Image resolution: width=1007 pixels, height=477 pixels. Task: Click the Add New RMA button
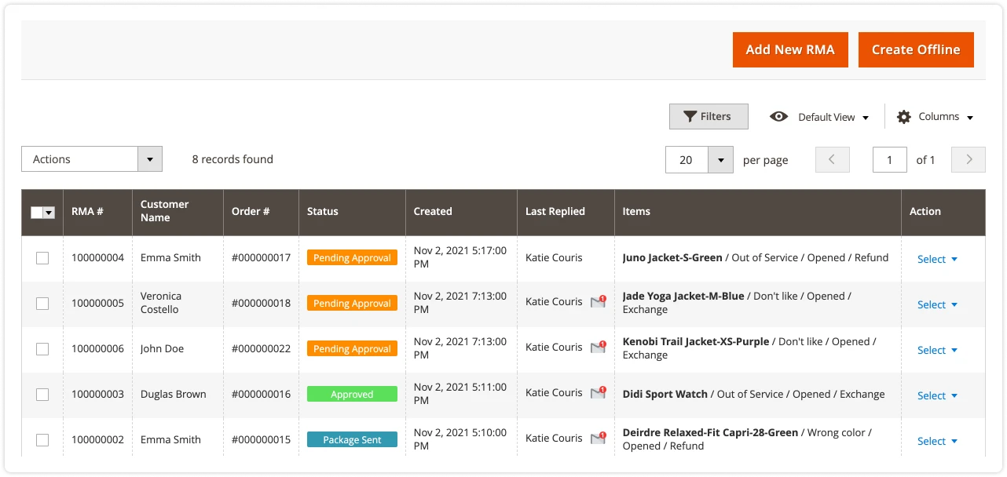point(790,49)
